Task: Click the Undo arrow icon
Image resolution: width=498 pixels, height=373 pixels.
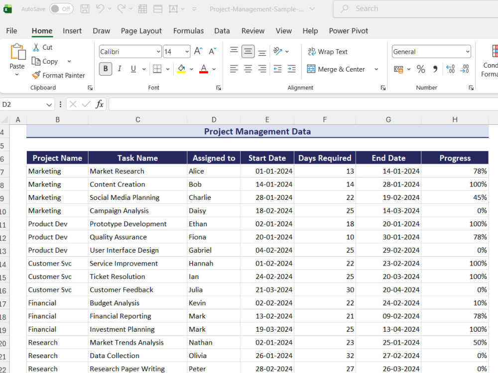Action: coord(100,8)
